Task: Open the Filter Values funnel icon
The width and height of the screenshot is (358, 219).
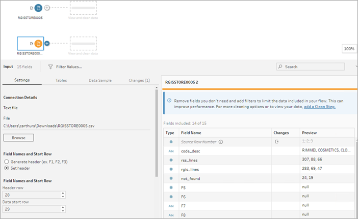Action: 50,67
